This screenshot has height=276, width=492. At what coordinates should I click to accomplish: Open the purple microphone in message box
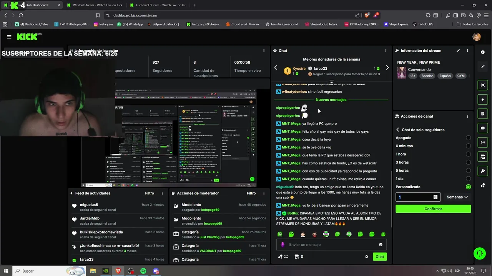point(283,245)
